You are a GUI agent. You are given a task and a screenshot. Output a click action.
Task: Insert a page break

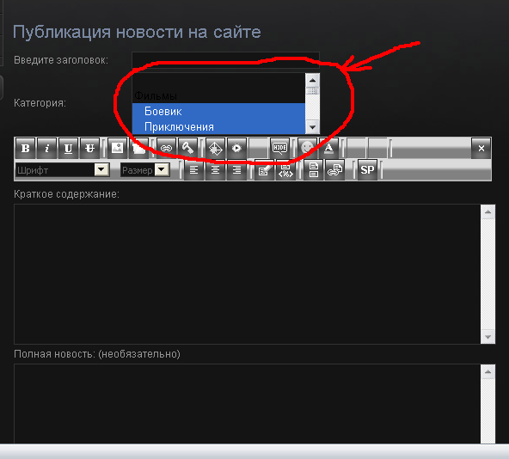(x=313, y=169)
